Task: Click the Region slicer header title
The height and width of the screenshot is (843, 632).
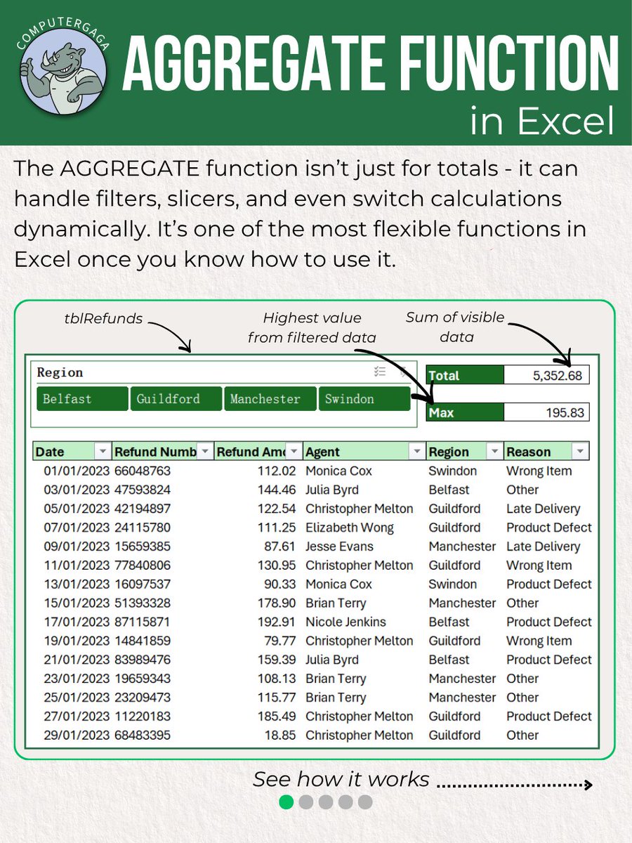Action: coord(60,372)
